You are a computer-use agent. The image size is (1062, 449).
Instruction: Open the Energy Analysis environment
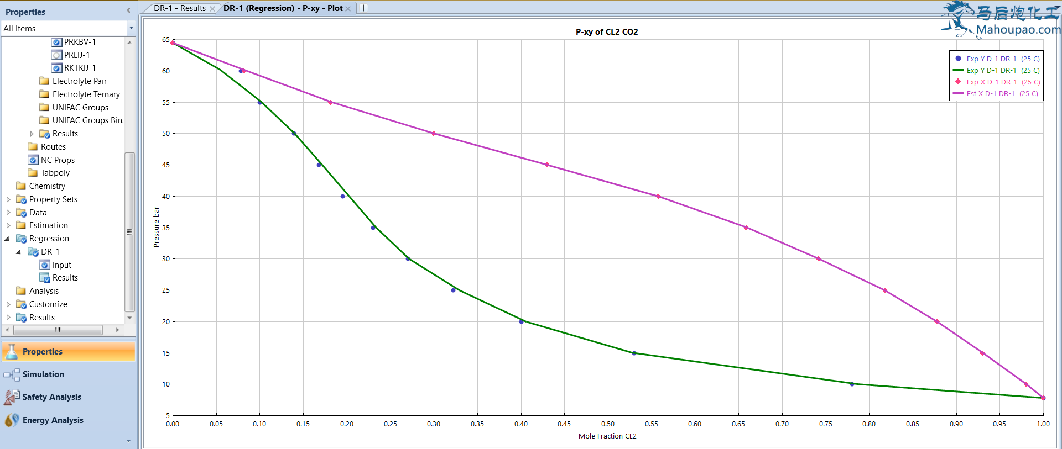[x=69, y=420]
